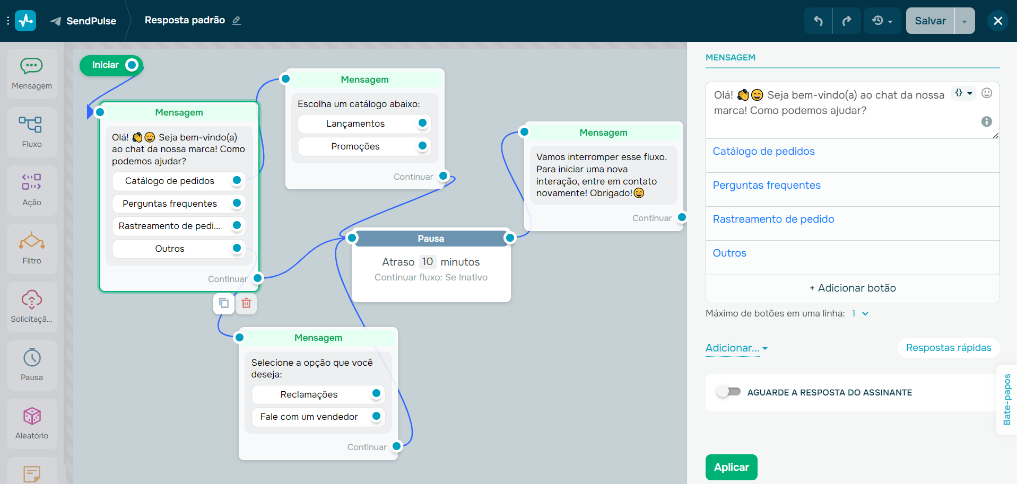Select the Mensagem element in the sidebar
Viewport: 1017px width, 484px height.
[31, 73]
